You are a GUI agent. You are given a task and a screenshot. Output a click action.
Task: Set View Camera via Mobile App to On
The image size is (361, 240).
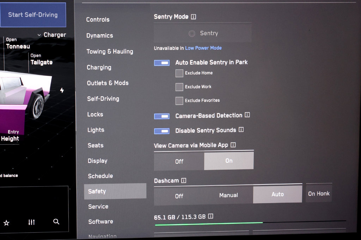point(229,161)
